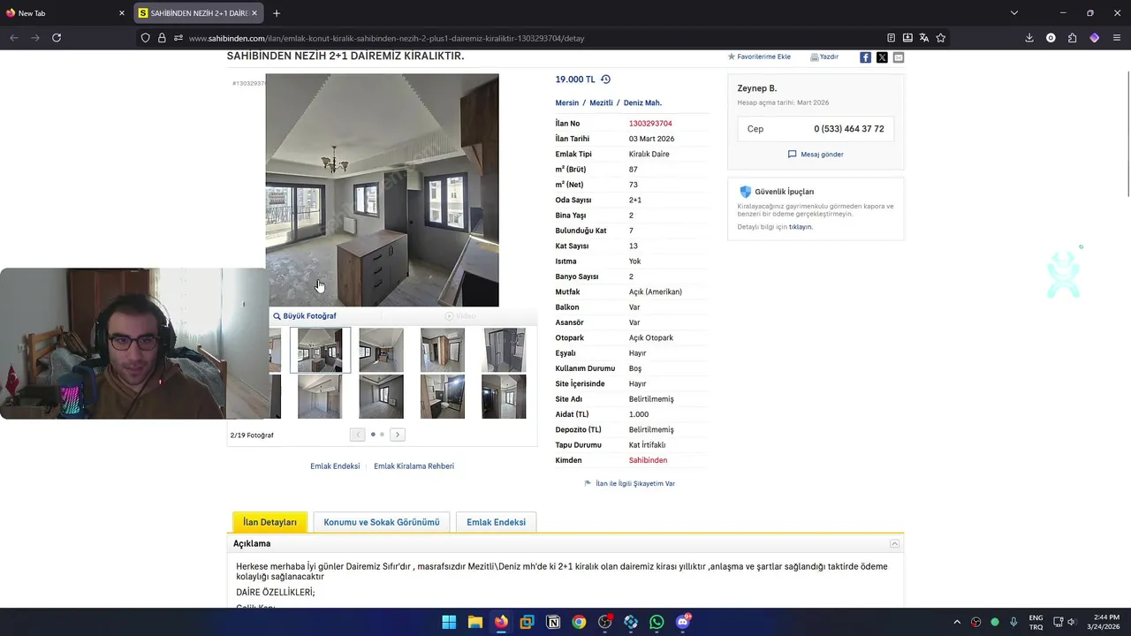Click the phone number 0 (533) 464 37 72

click(849, 129)
